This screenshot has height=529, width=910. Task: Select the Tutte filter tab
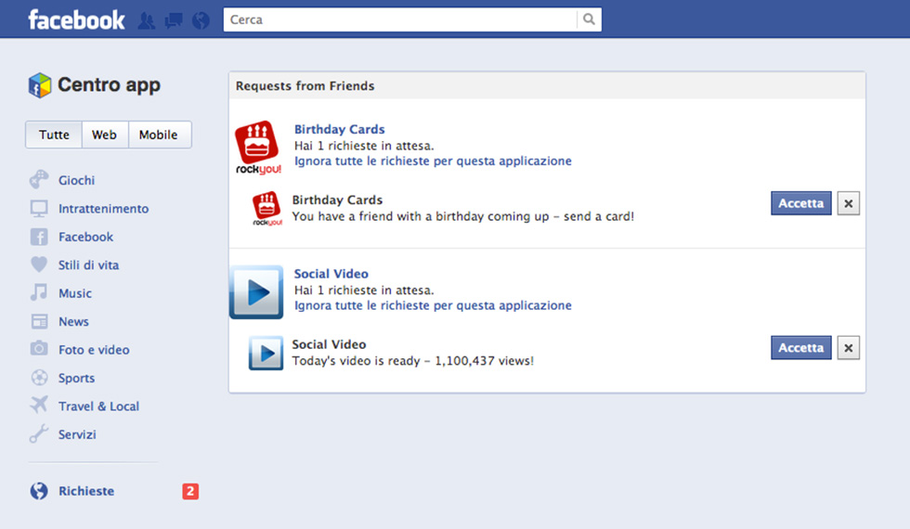[x=54, y=135]
